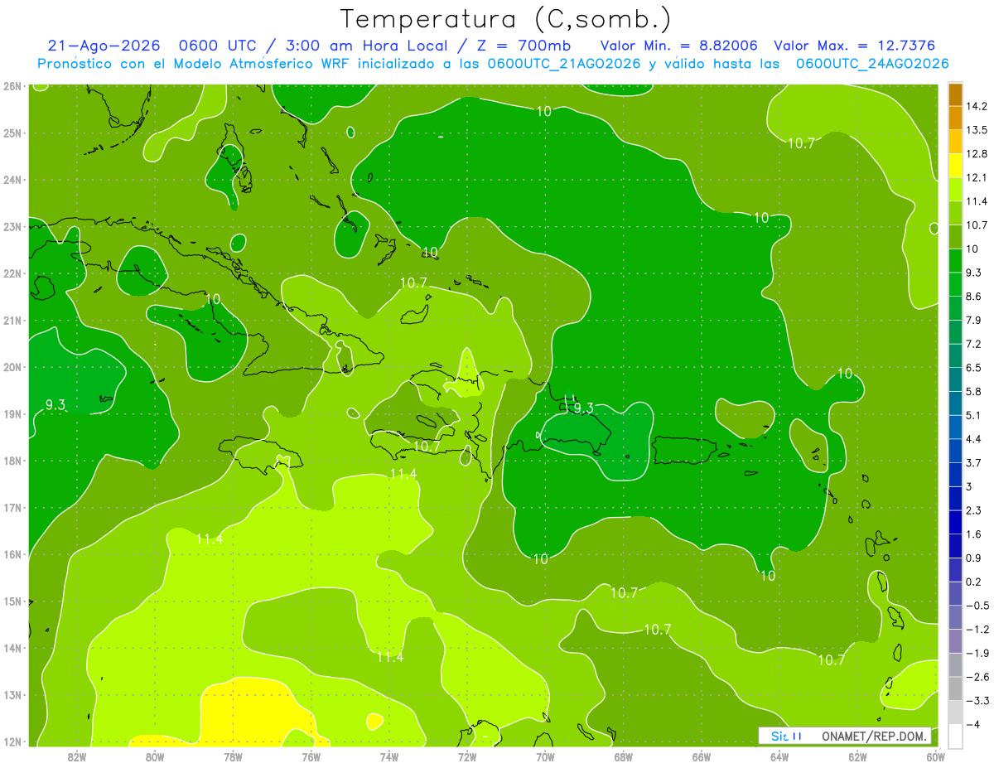Pick the legend swatch between 10.7 and 11.4
The height and width of the screenshot is (768, 994).
coord(955,214)
